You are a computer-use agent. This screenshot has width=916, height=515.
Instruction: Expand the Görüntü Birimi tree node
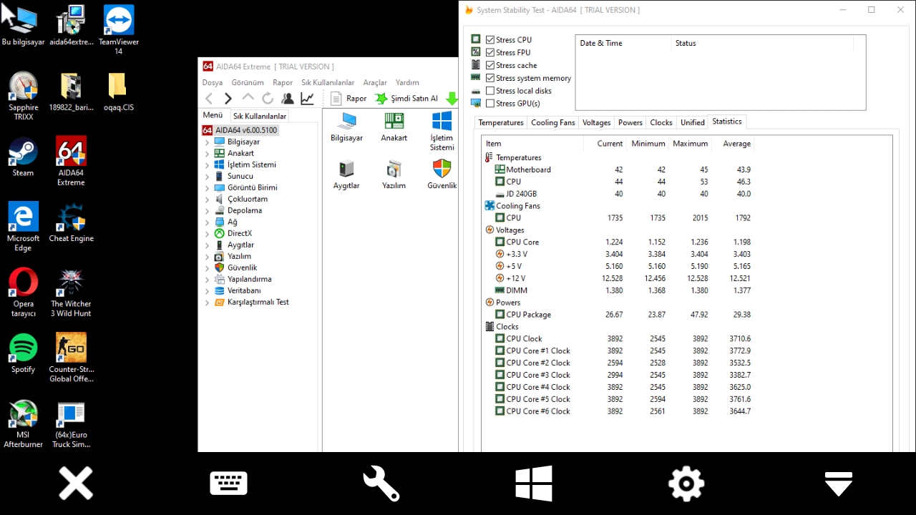pyautogui.click(x=208, y=188)
